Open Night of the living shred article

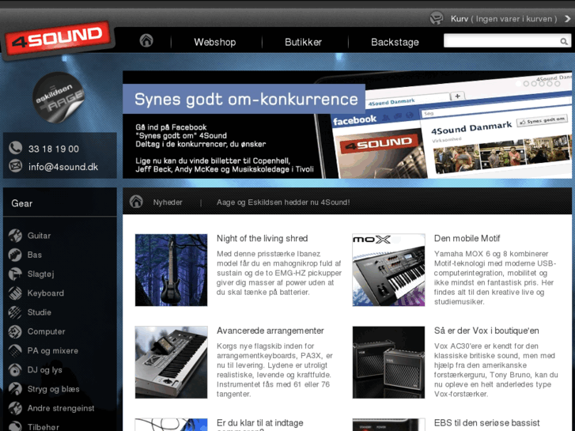click(263, 238)
